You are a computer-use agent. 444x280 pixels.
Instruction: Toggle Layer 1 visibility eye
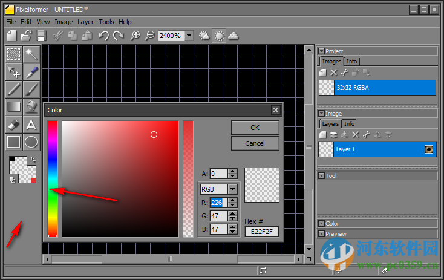coord(429,149)
